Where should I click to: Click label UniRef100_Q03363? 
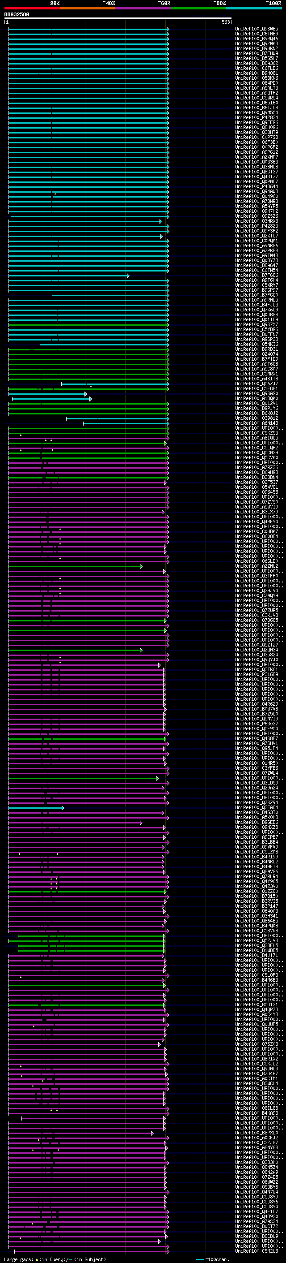coord(257,162)
